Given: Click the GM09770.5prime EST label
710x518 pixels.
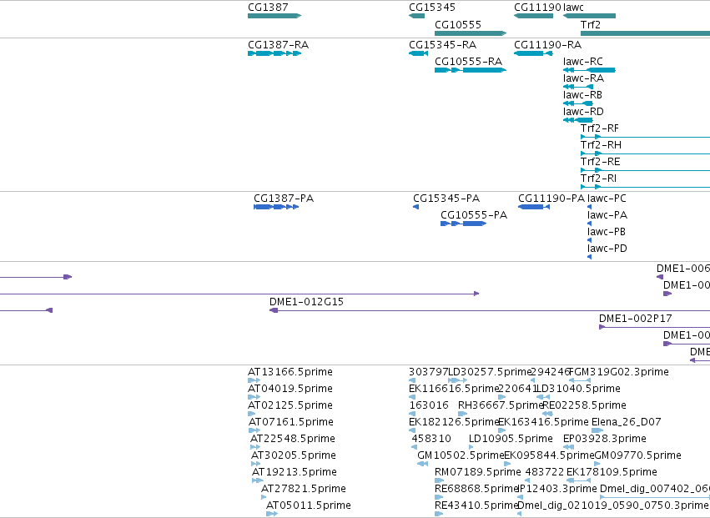Looking at the screenshot, I should coord(637,455).
